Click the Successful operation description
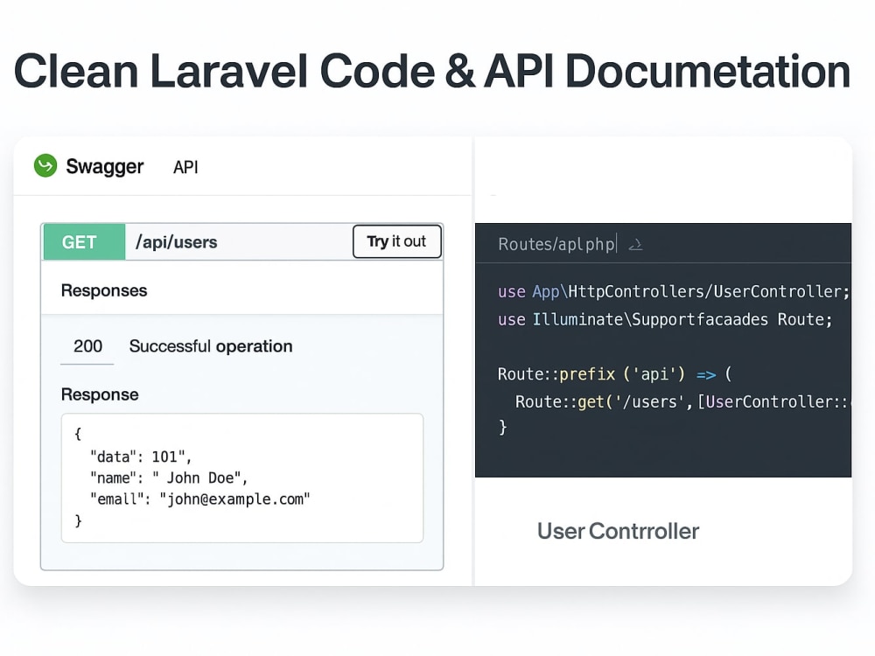Screen dimensions: 875x656 coord(211,346)
